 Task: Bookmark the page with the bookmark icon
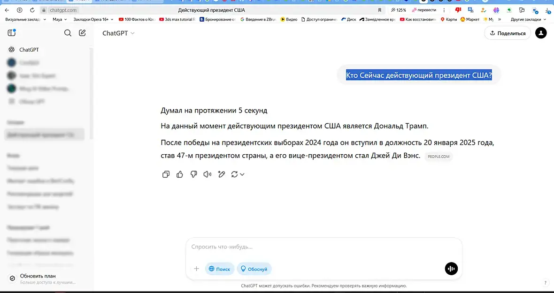click(380, 10)
